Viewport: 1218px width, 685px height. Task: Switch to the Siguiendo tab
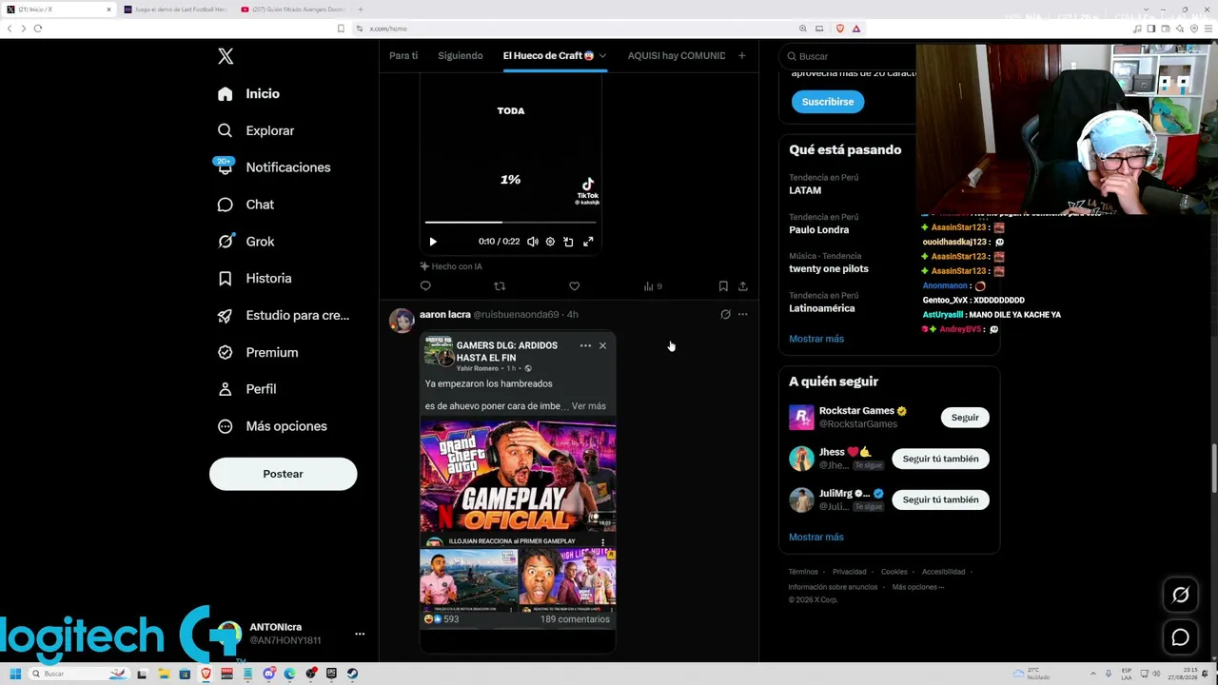pyautogui.click(x=461, y=56)
